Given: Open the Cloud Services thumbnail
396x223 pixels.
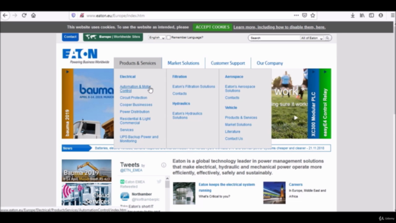Looking at the screenshot, I should click(x=87, y=194).
